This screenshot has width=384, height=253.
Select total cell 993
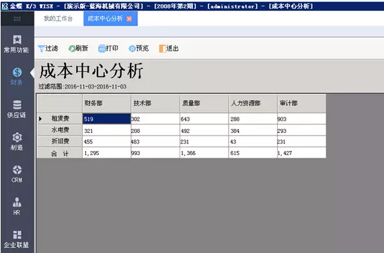click(155, 153)
